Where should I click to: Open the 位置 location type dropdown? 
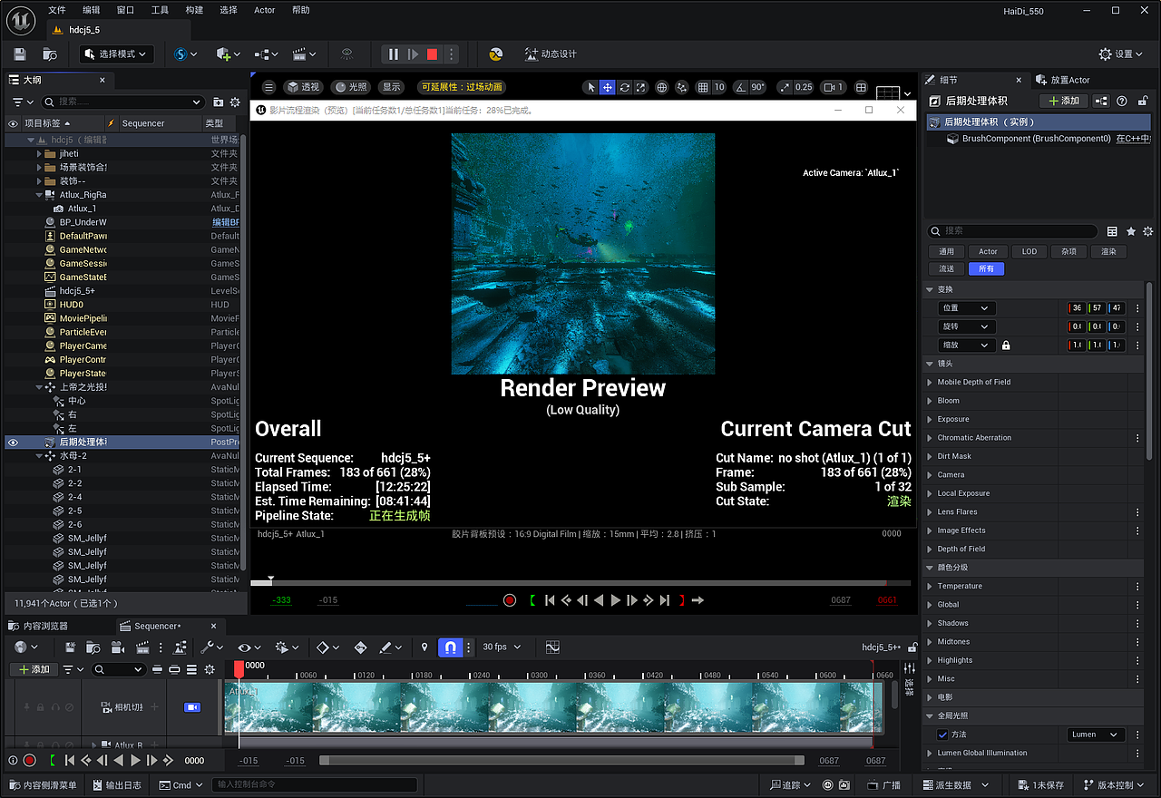[x=966, y=308]
